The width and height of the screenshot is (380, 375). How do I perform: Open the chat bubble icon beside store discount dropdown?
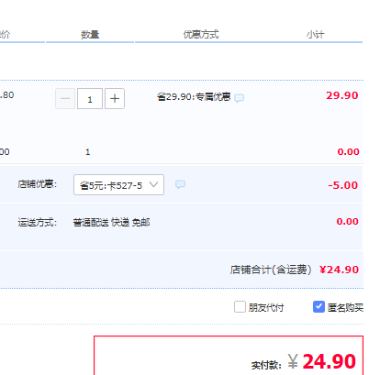click(180, 184)
